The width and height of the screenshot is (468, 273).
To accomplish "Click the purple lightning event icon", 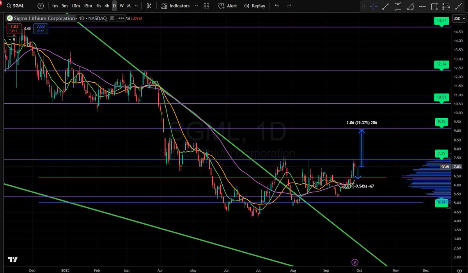I will pos(355,262).
